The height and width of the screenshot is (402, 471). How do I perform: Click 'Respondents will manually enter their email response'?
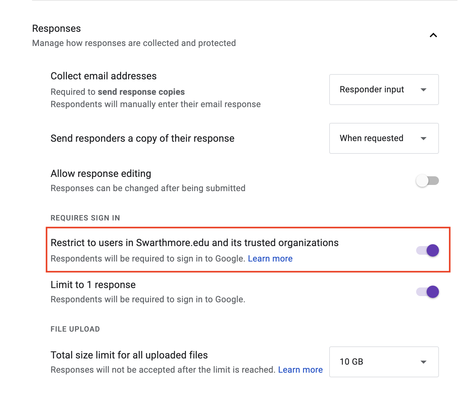[x=156, y=104]
